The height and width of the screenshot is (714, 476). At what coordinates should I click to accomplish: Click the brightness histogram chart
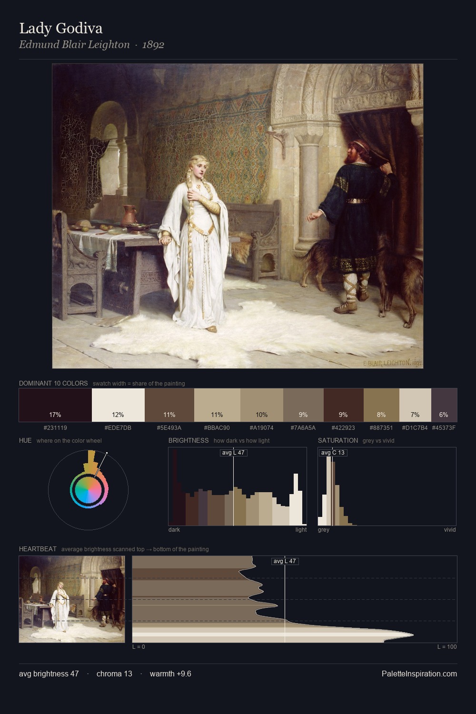(238, 486)
